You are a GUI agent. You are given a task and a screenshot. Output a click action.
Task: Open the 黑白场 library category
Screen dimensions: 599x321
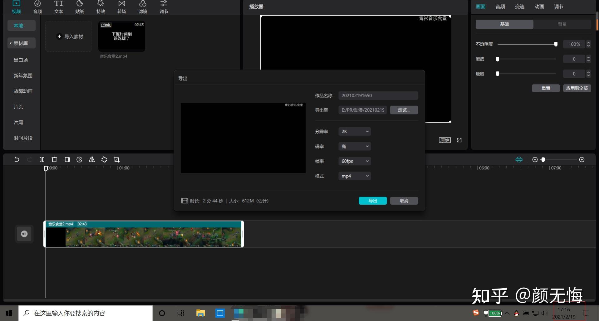(21, 60)
